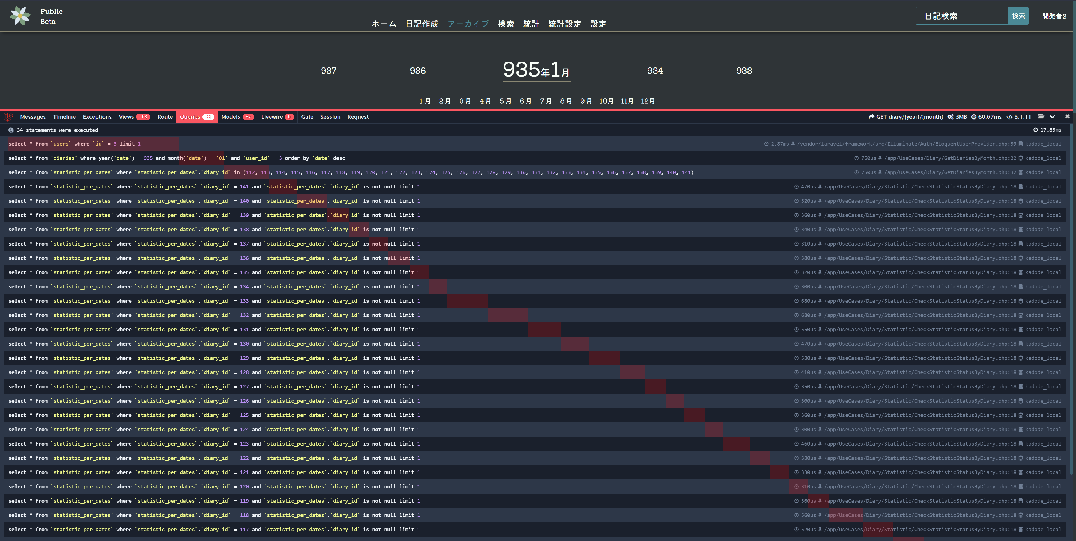Click the 検索 search button
Viewport: 1076px width, 541px height.
pyautogui.click(x=1018, y=16)
